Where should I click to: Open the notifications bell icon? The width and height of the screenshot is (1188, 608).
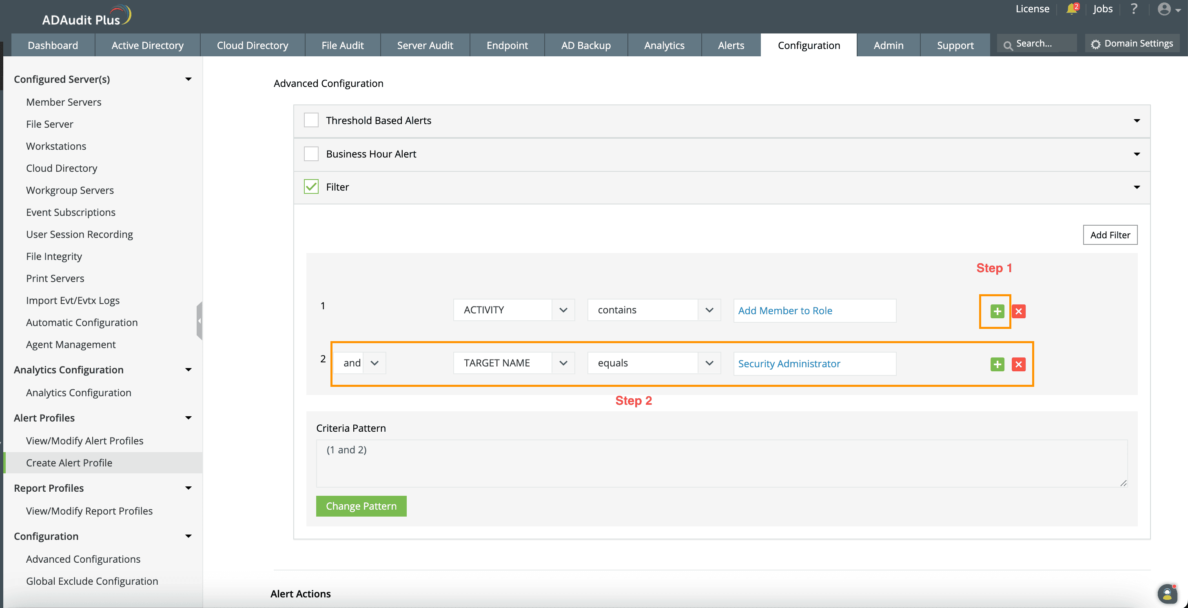[1071, 9]
